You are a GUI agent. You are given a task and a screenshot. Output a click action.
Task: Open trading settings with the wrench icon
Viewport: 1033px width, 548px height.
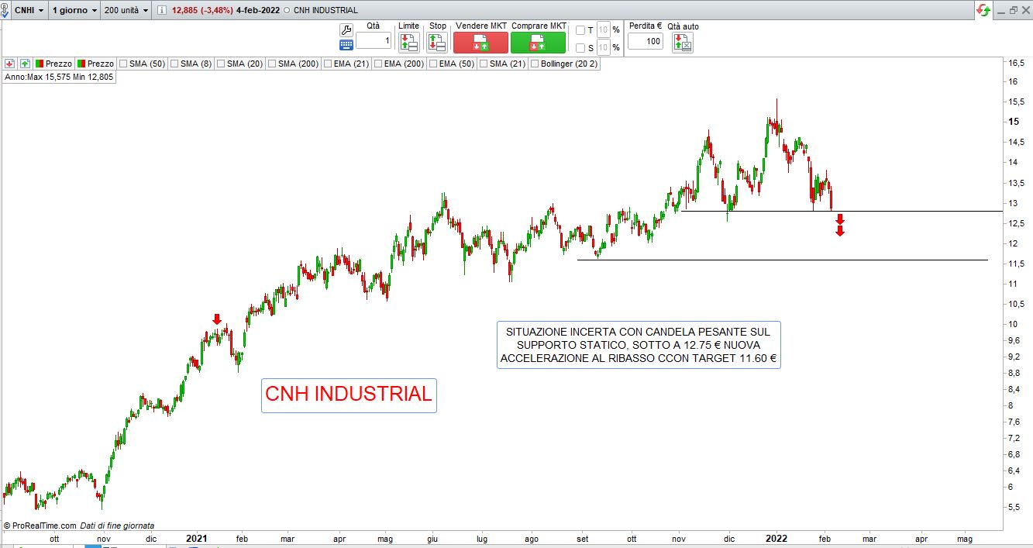346,29
